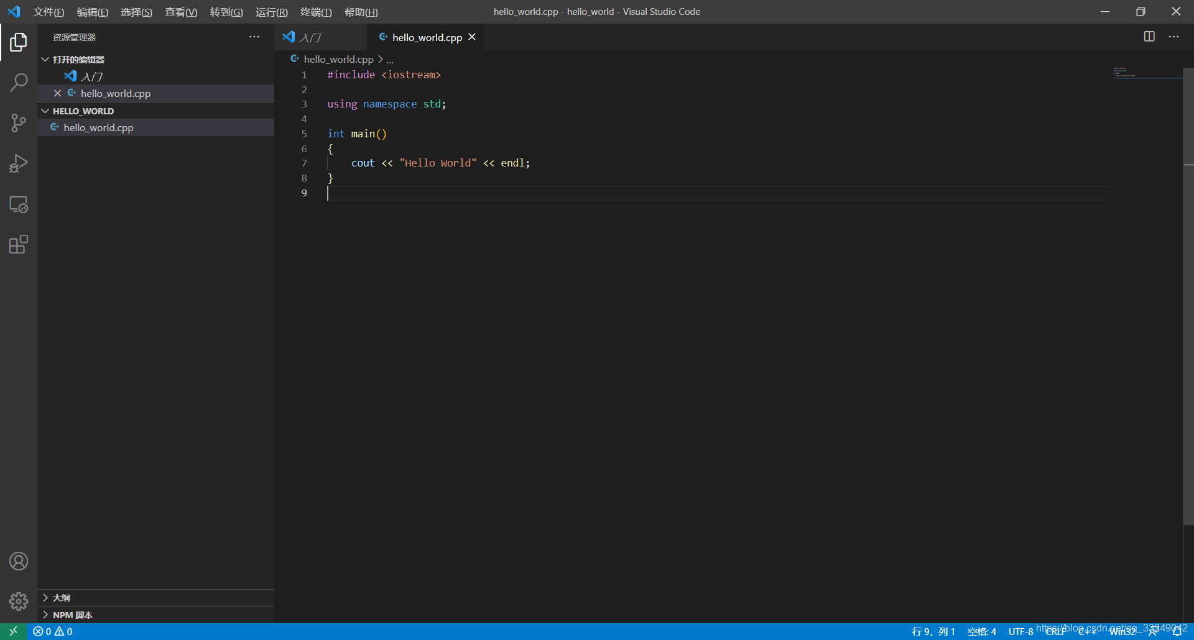Open the Manage gear icon
The height and width of the screenshot is (640, 1194).
[x=19, y=601]
